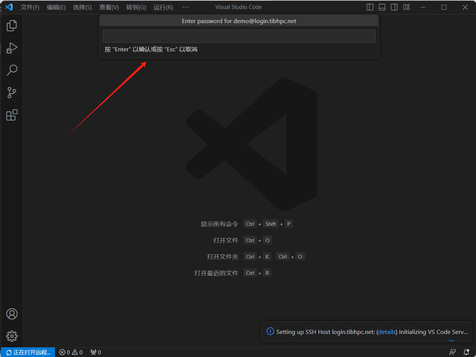Click the P key badge in shortcuts
476x357 pixels.
(x=289, y=224)
